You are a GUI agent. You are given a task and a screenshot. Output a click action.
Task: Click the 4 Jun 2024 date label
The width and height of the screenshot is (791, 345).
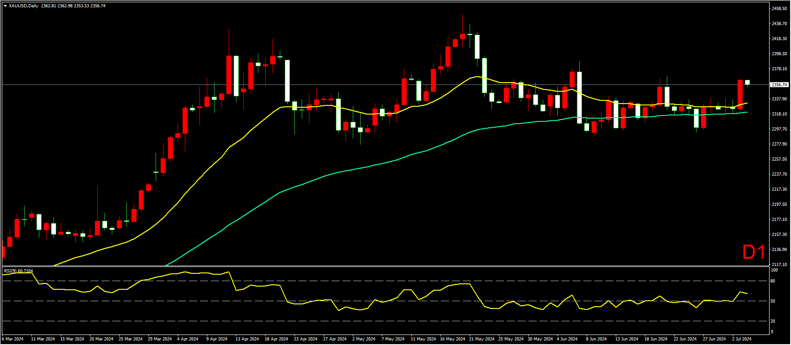[x=567, y=339]
